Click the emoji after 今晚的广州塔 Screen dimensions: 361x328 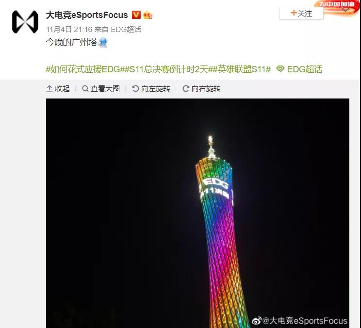103,42
